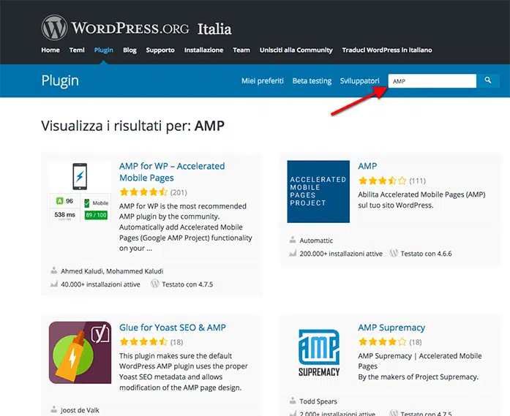Click (18) reviews of AMP Supremacy
The width and height of the screenshot is (510, 416).
click(x=416, y=342)
